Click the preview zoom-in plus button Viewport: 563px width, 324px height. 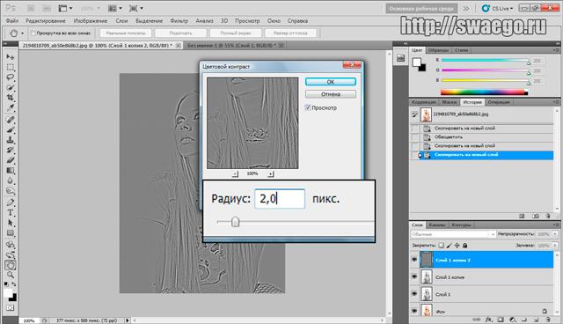click(271, 173)
